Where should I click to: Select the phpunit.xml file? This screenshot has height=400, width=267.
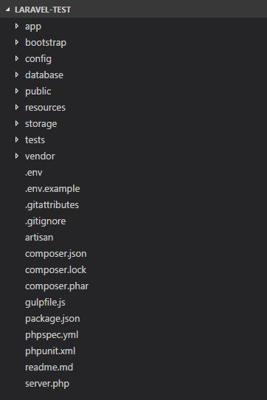pos(50,351)
